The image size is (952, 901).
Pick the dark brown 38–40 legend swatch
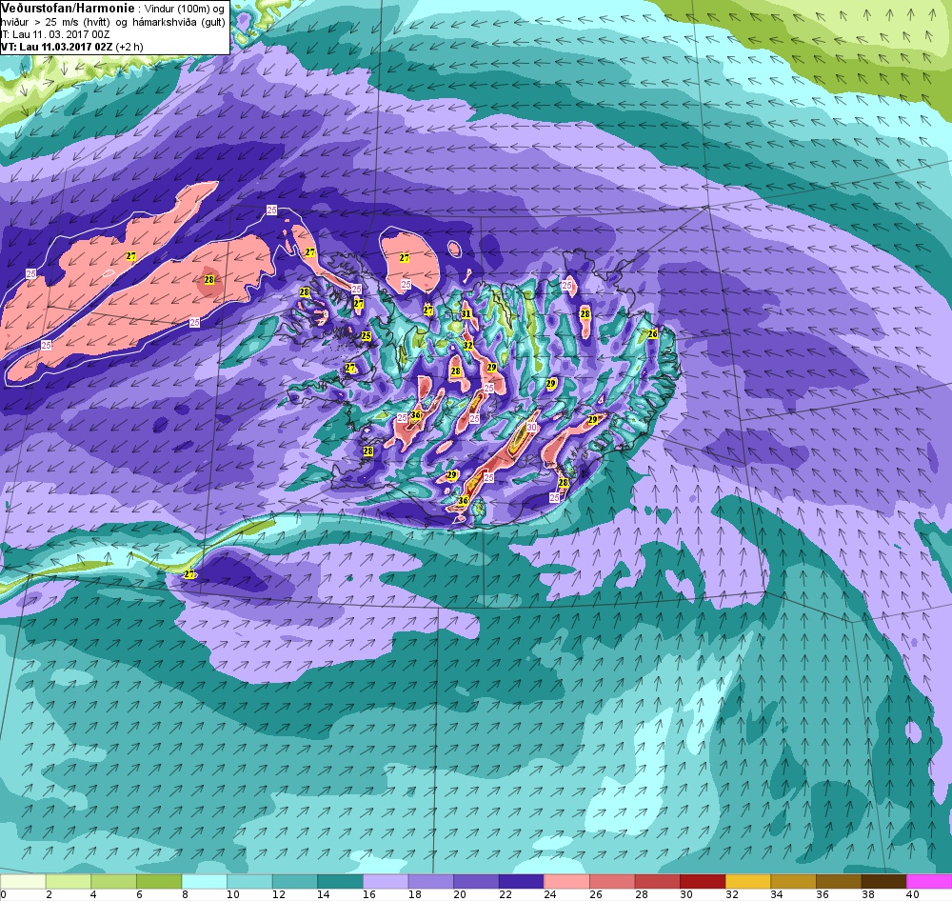[883, 882]
